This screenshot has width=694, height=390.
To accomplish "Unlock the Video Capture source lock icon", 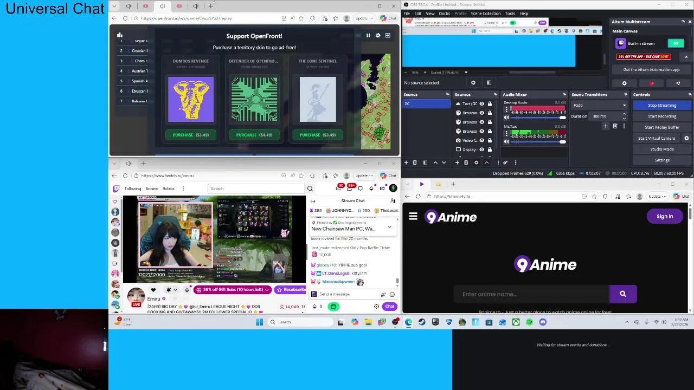I will click(490, 140).
